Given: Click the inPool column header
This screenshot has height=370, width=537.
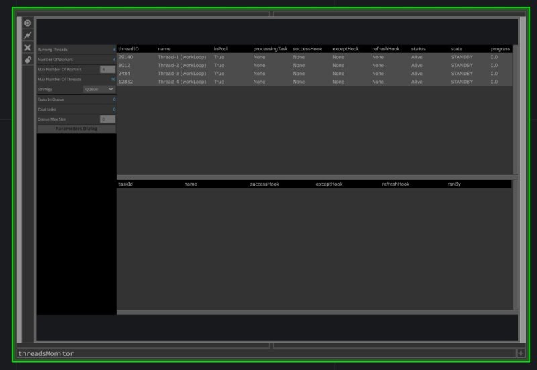Looking at the screenshot, I should [x=221, y=48].
